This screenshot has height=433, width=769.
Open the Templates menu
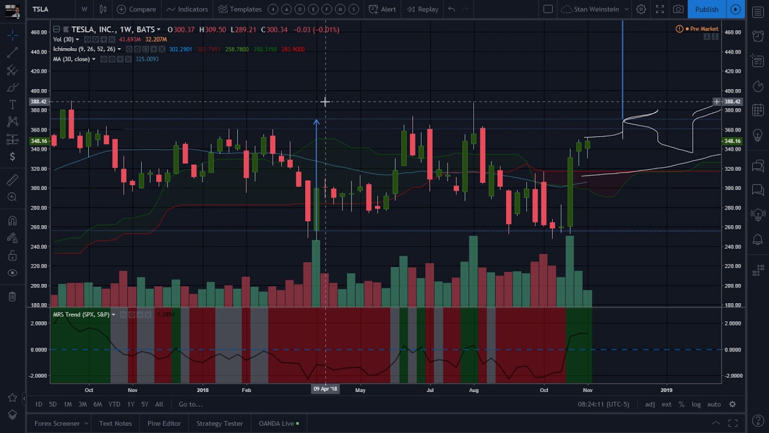240,9
